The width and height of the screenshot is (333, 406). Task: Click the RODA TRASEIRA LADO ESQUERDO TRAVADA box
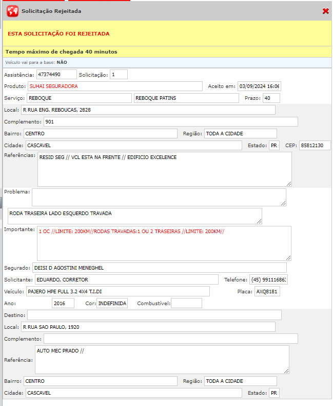pyautogui.click(x=134, y=216)
